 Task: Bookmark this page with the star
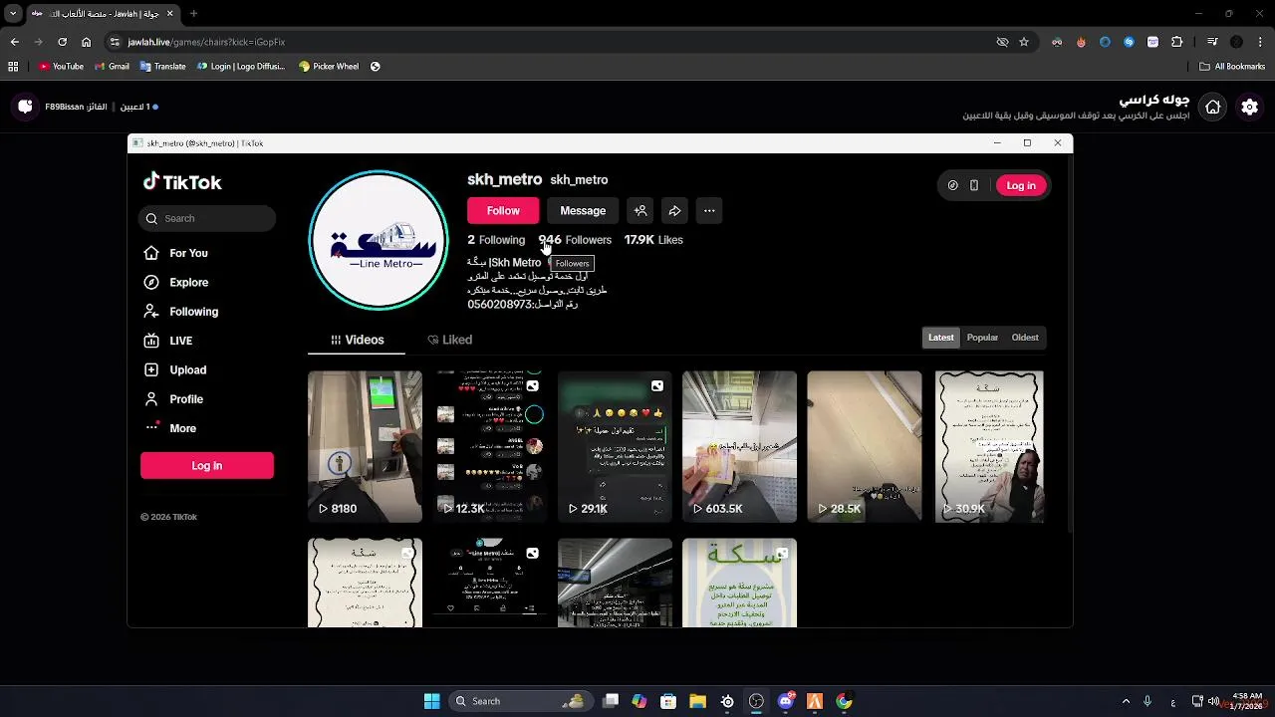pyautogui.click(x=1023, y=42)
